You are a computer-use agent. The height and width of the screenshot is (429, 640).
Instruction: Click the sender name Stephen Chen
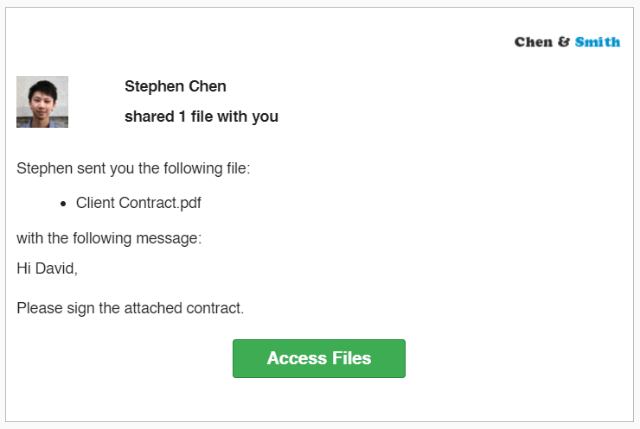(x=176, y=86)
